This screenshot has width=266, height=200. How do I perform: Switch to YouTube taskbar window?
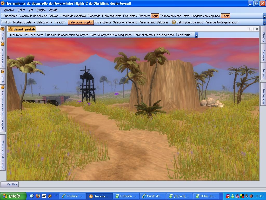coord(73,196)
